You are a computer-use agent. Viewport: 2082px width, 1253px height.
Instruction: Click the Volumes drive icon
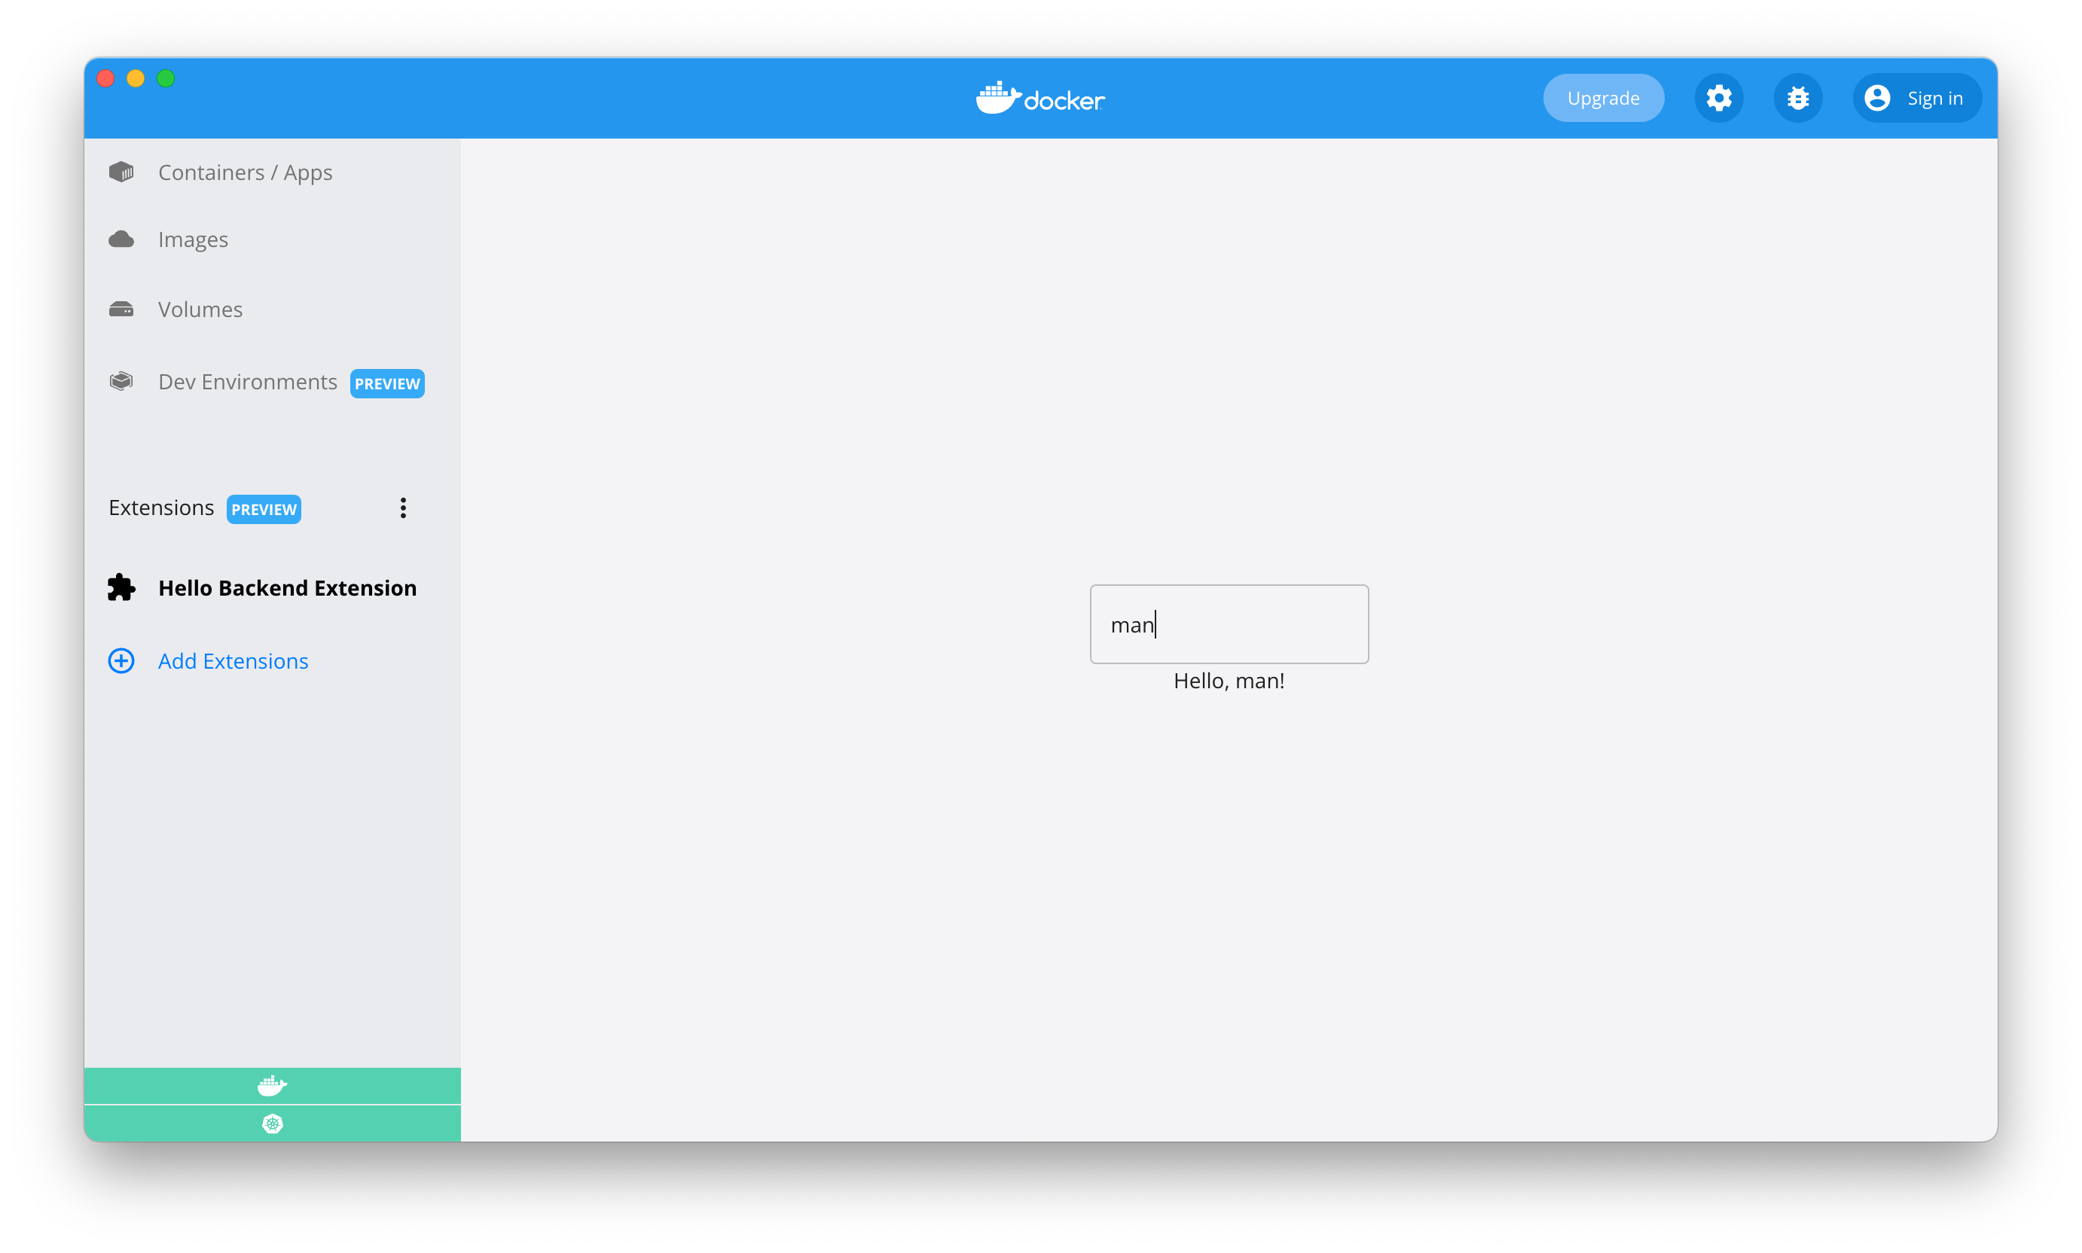121,309
